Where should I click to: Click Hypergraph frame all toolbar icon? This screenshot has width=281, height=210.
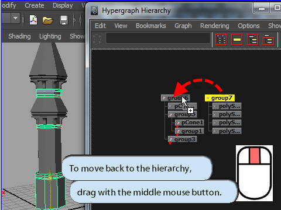pyautogui.click(x=221, y=40)
